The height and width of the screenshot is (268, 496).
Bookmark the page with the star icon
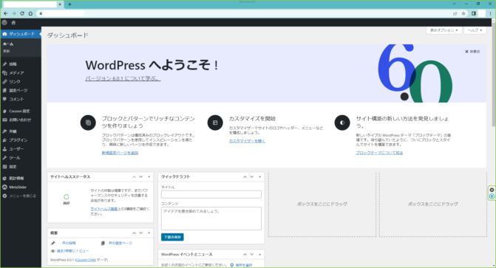[x=463, y=13]
